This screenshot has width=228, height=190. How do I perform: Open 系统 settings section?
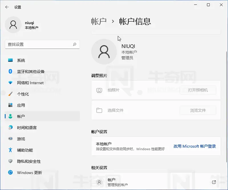point(42,60)
